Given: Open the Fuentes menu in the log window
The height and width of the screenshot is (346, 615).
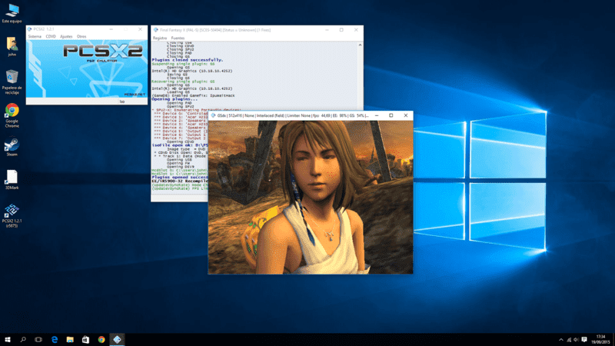Looking at the screenshot, I should coord(178,38).
